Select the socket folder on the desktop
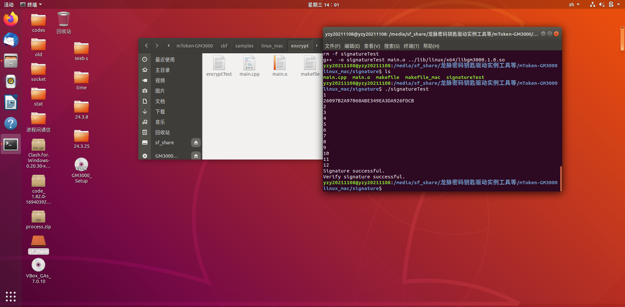Viewport: 625px width, 307px height. [38, 72]
